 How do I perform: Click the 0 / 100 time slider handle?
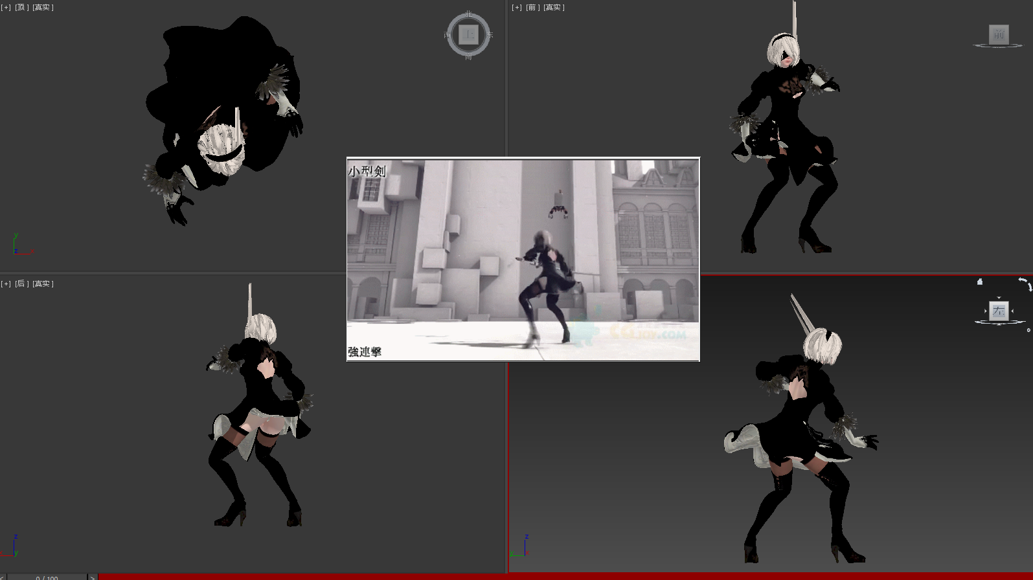pyautogui.click(x=47, y=577)
